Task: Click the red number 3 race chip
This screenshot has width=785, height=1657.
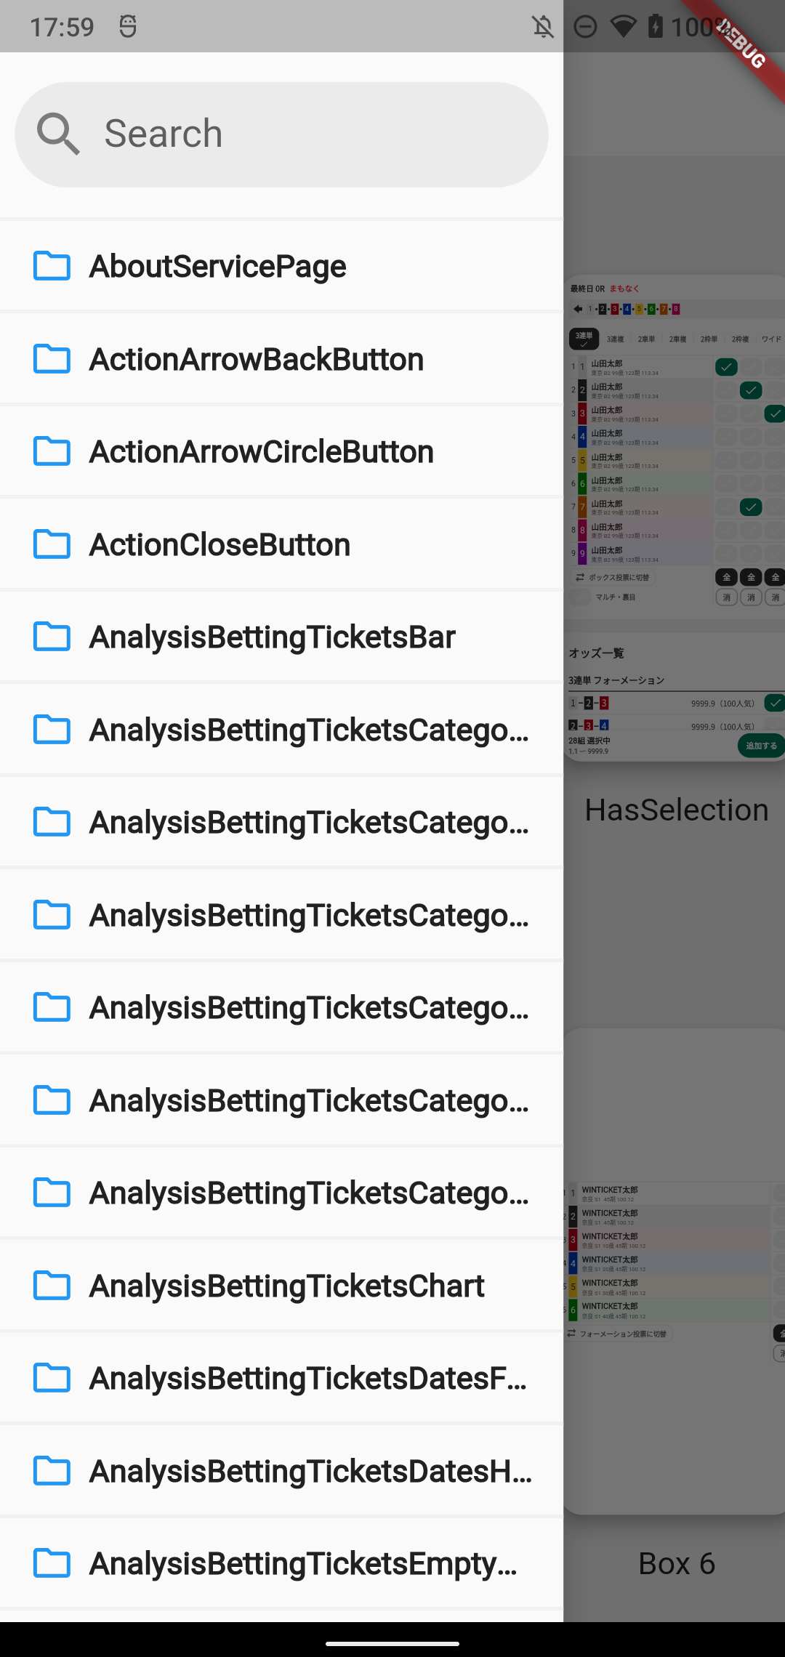Action: [x=614, y=309]
